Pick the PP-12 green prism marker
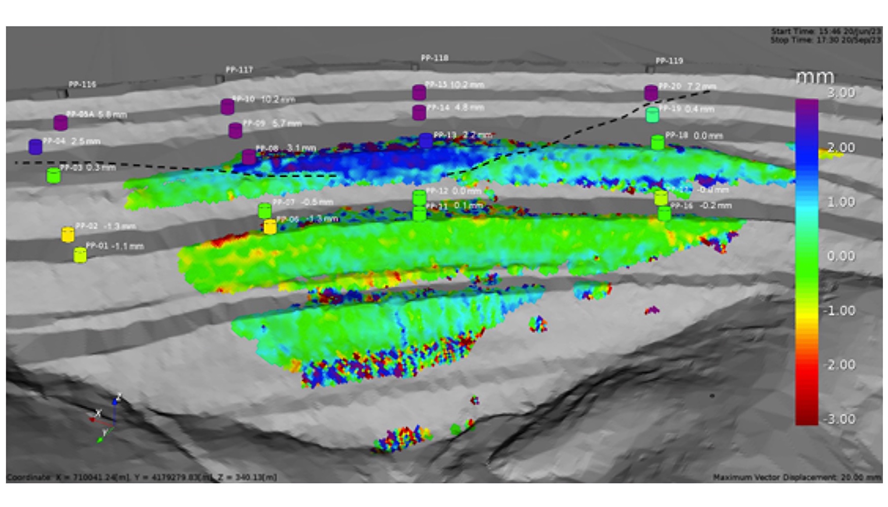This screenshot has width=888, height=507. 419,198
